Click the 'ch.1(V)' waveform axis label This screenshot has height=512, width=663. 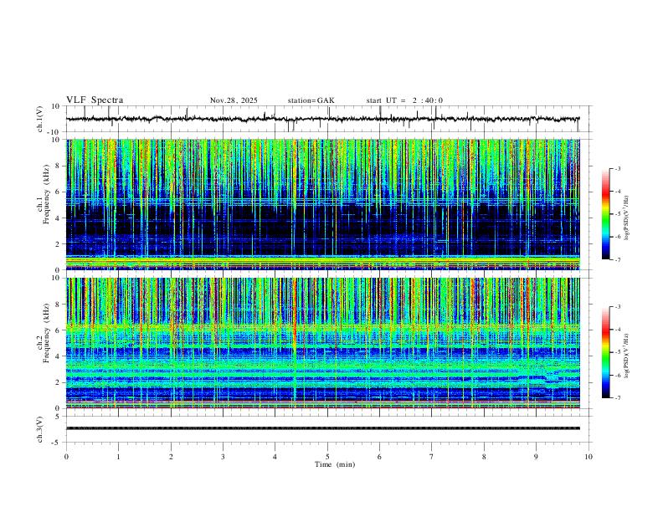point(40,119)
